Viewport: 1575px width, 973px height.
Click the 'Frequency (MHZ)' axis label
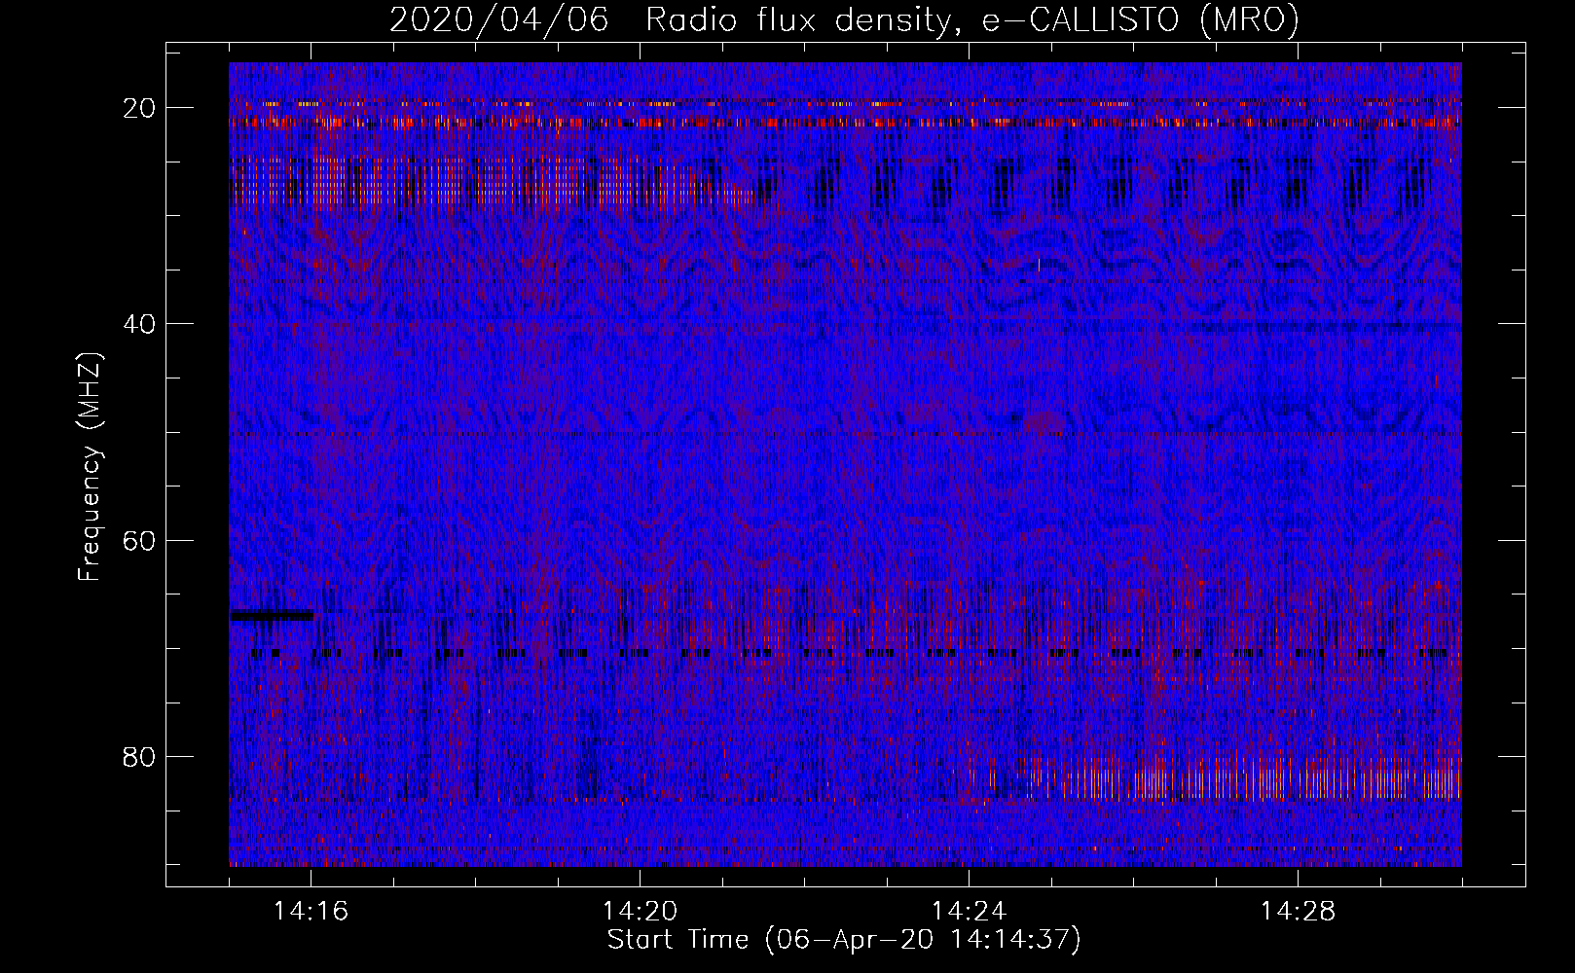tap(90, 467)
